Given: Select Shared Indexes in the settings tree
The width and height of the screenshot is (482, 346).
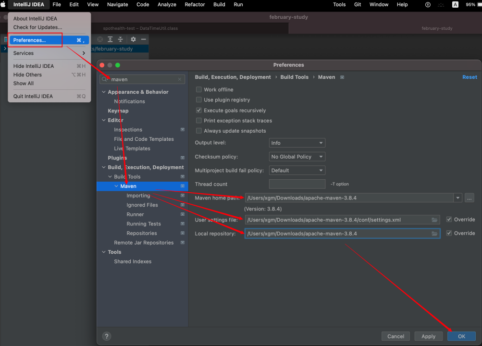Looking at the screenshot, I should [133, 261].
